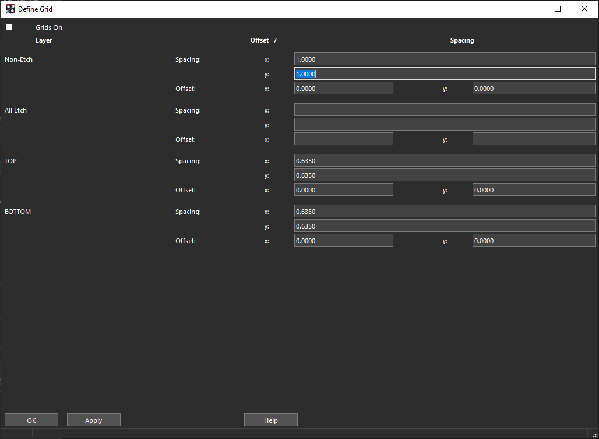This screenshot has width=599, height=439.
Task: Enable the Grids On checkbox
Action: point(9,27)
